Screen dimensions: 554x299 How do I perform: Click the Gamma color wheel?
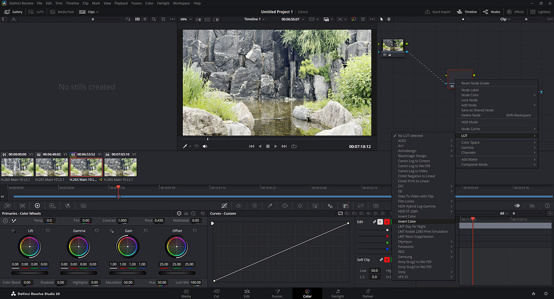click(79, 247)
